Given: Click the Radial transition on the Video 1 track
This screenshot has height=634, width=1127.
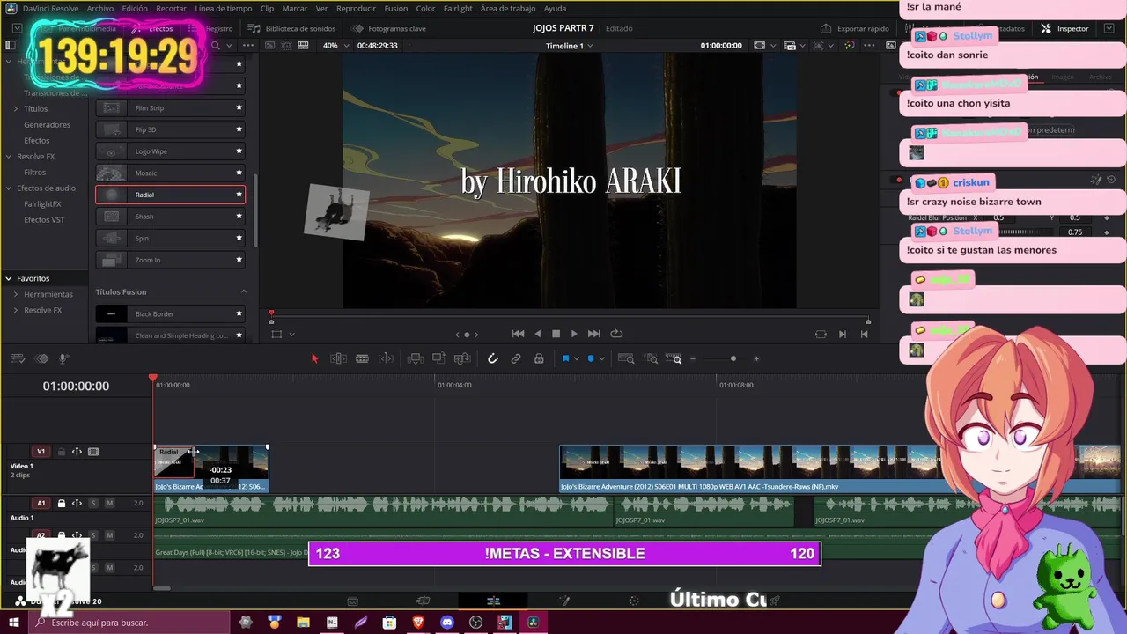Looking at the screenshot, I should point(174,461).
